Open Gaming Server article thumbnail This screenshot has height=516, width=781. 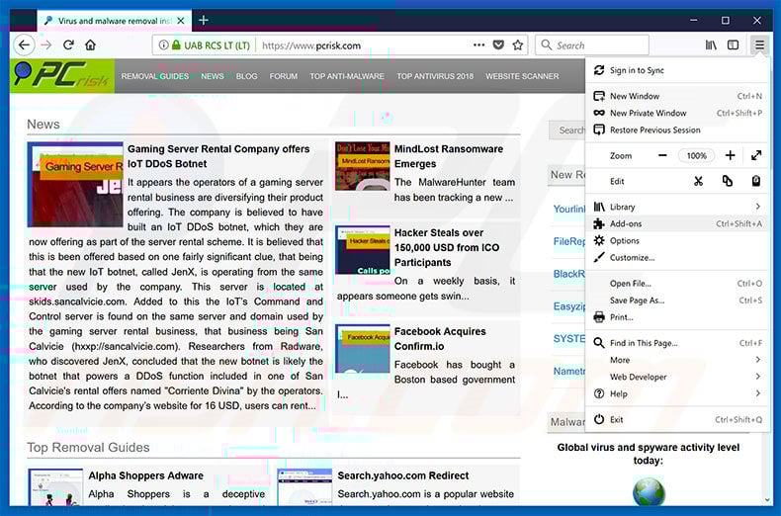75,184
